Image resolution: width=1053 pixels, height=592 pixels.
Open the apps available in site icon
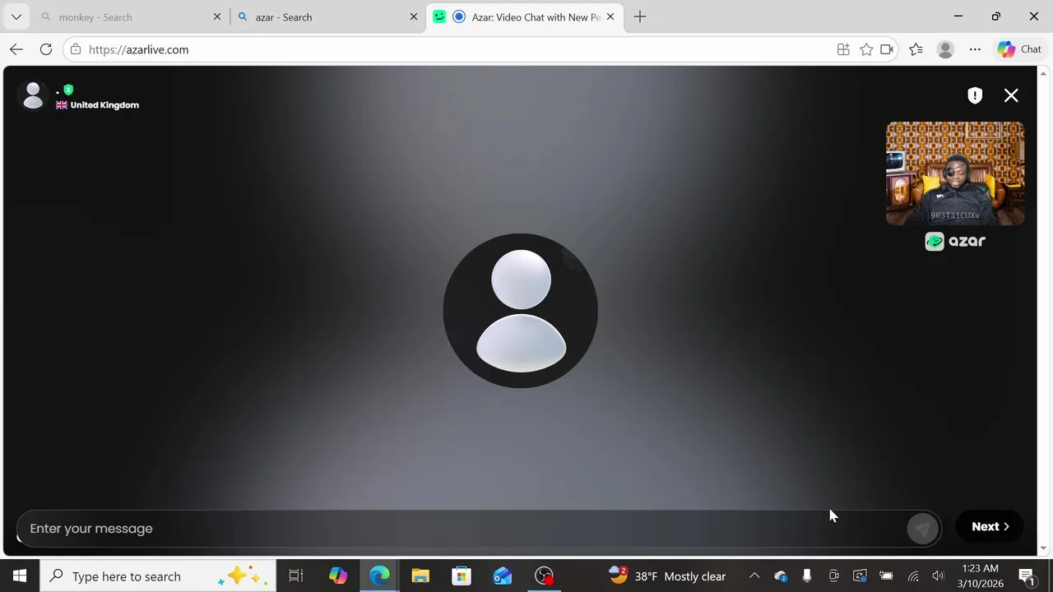843,49
